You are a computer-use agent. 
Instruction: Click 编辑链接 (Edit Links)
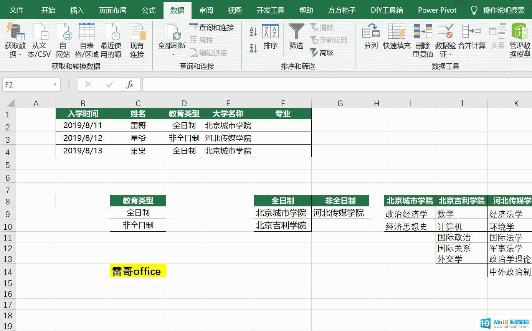click(208, 53)
